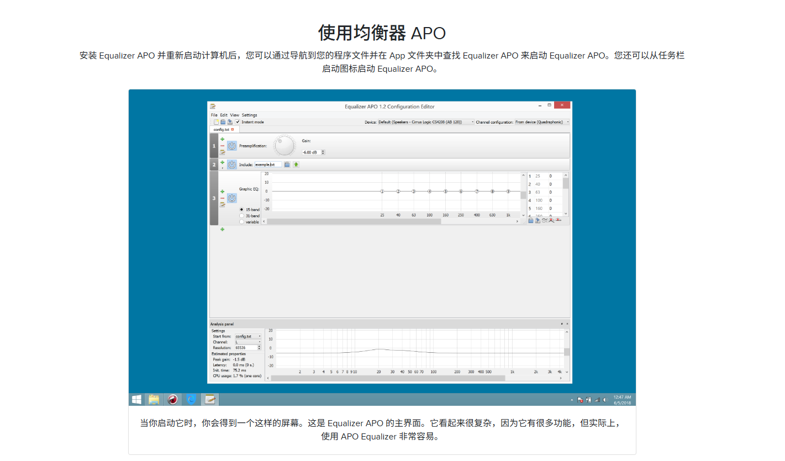Image resolution: width=785 pixels, height=461 pixels.
Task: Remove Preamplification filter with red minus
Action: 223,146
